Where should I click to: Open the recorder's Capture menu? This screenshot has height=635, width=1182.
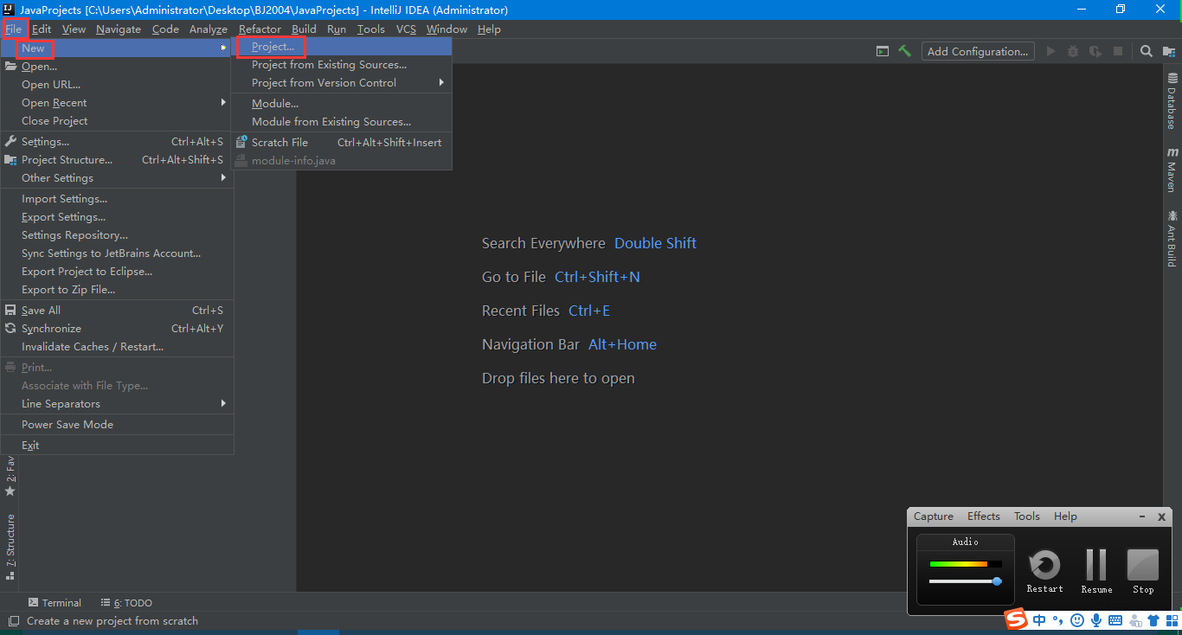click(x=934, y=516)
